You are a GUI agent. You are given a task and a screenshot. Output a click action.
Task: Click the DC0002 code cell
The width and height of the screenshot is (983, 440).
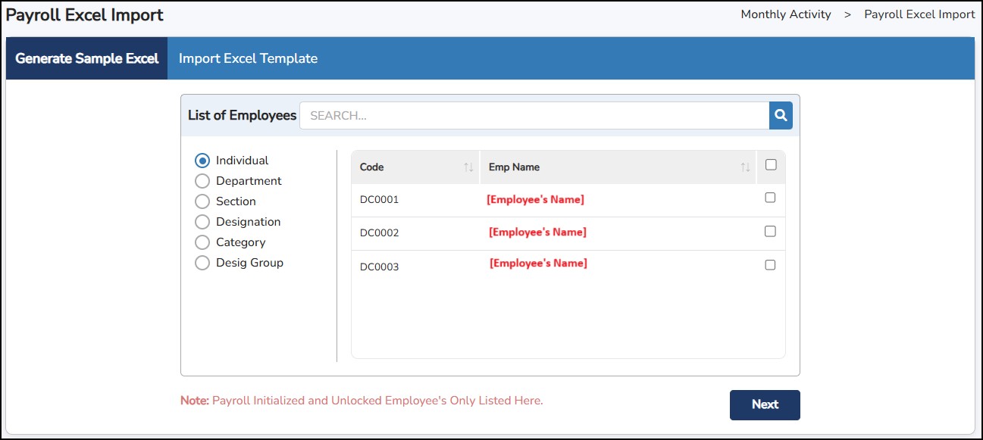click(379, 233)
